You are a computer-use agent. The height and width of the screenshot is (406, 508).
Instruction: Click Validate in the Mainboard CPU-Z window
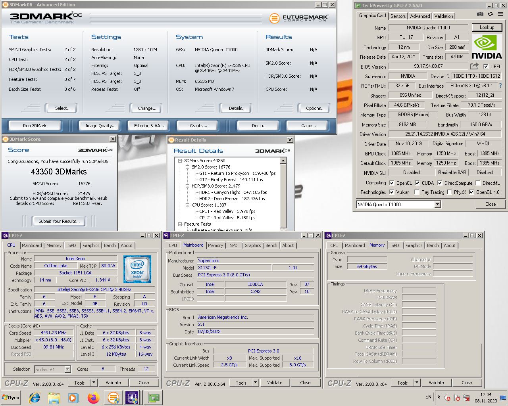tap(275, 383)
